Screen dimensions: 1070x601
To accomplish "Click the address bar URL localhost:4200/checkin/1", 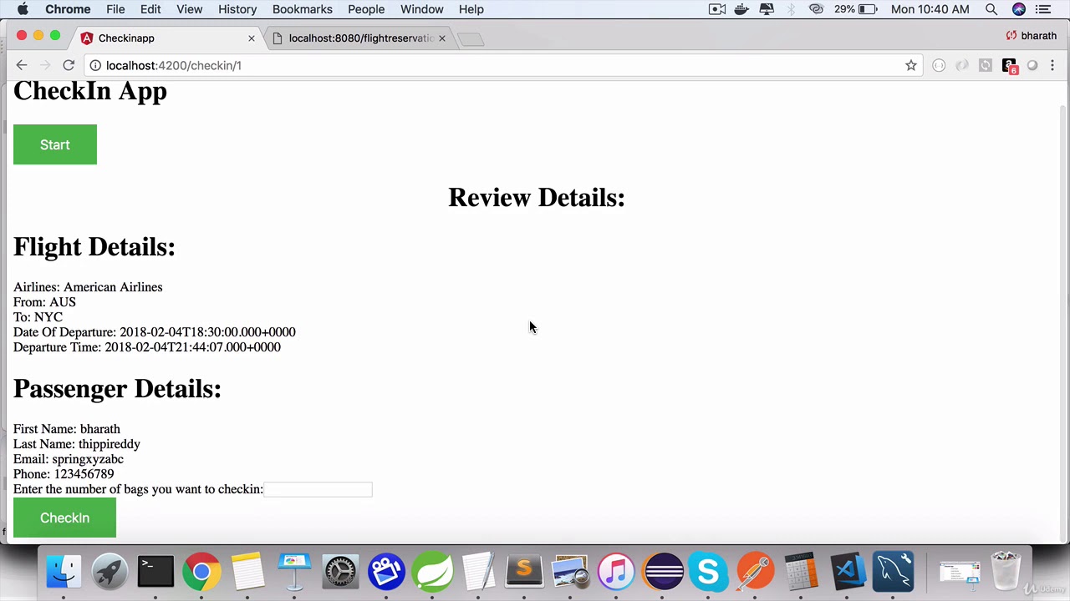I will pyautogui.click(x=174, y=65).
